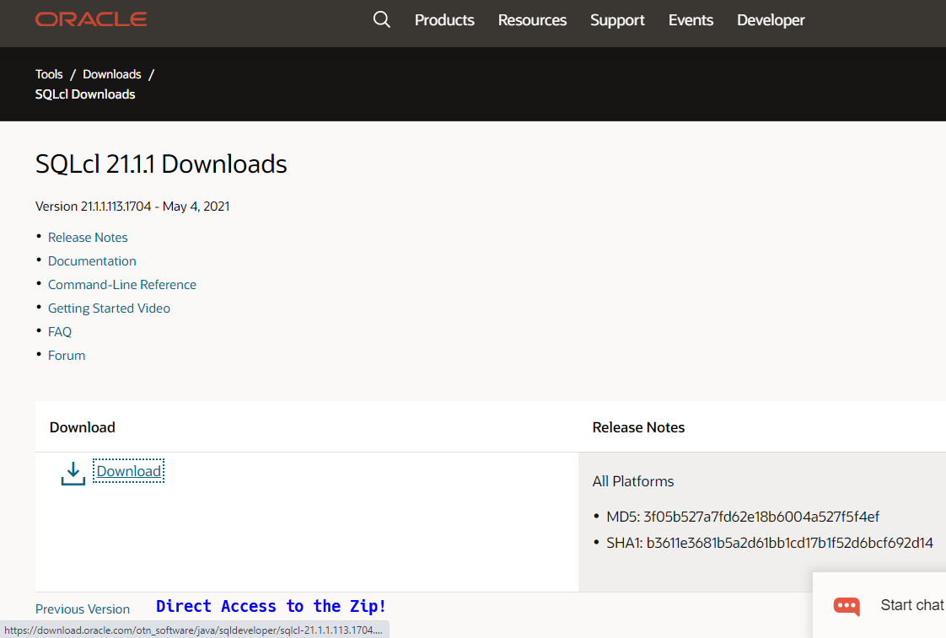Viewport: 946px width, 638px height.
Task: Click the Download column header
Action: click(x=83, y=427)
